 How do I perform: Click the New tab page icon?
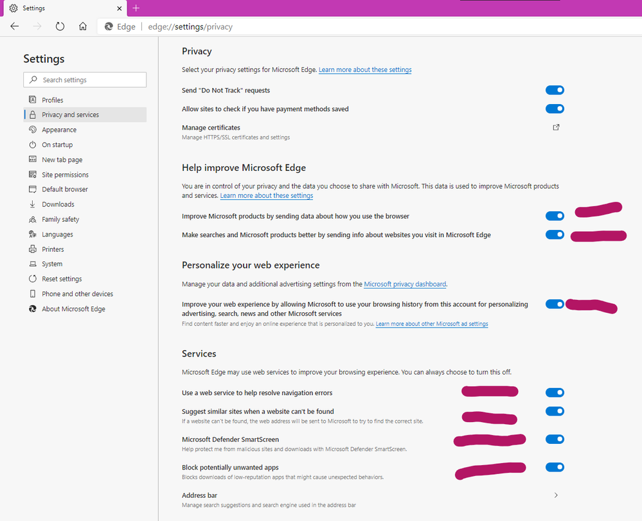click(32, 159)
